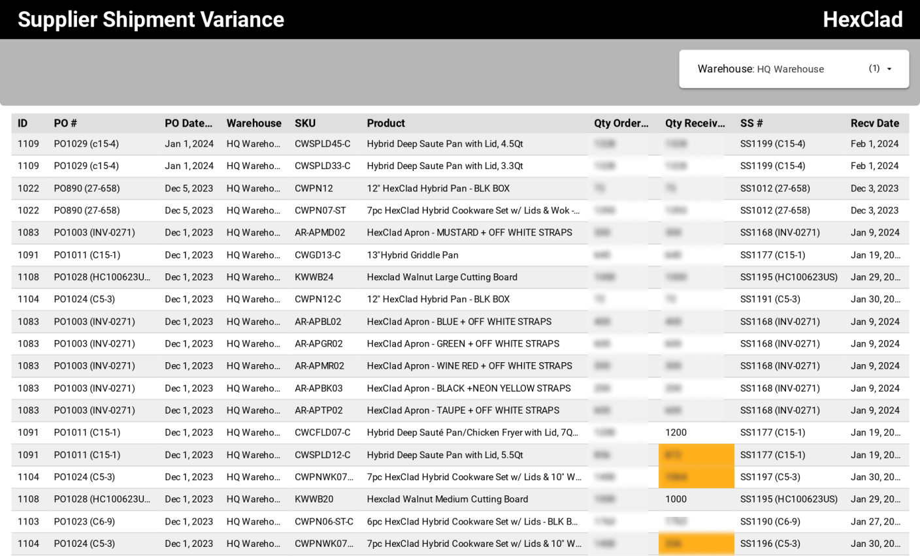The width and height of the screenshot is (920, 556).
Task: Sort by the PO # column header
Action: tap(65, 123)
